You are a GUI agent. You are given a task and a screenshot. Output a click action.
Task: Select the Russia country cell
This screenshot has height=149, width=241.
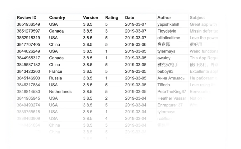pyautogui.click(x=56, y=78)
